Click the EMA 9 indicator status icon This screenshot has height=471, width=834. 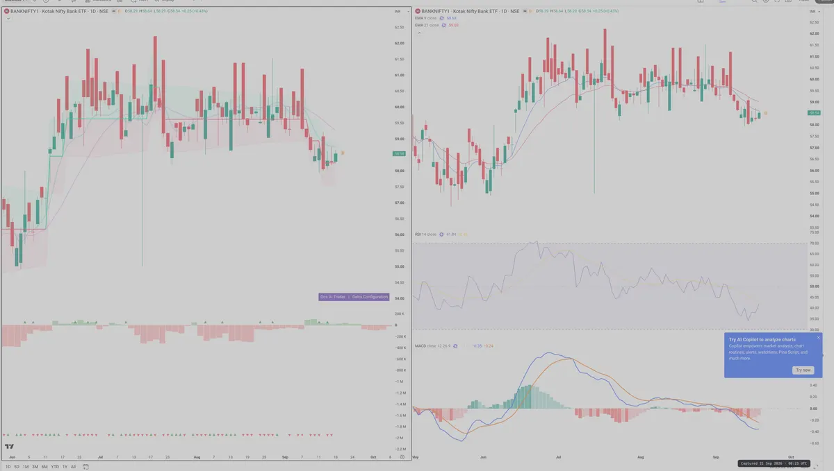(x=442, y=18)
